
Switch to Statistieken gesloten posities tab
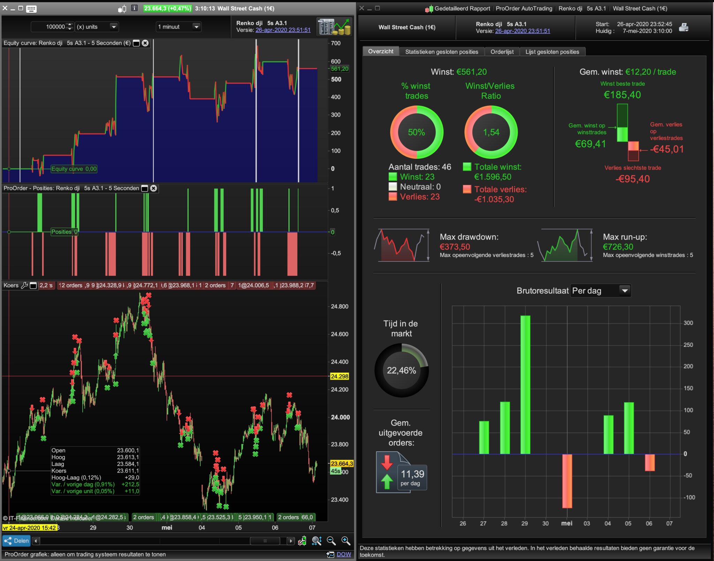(441, 52)
